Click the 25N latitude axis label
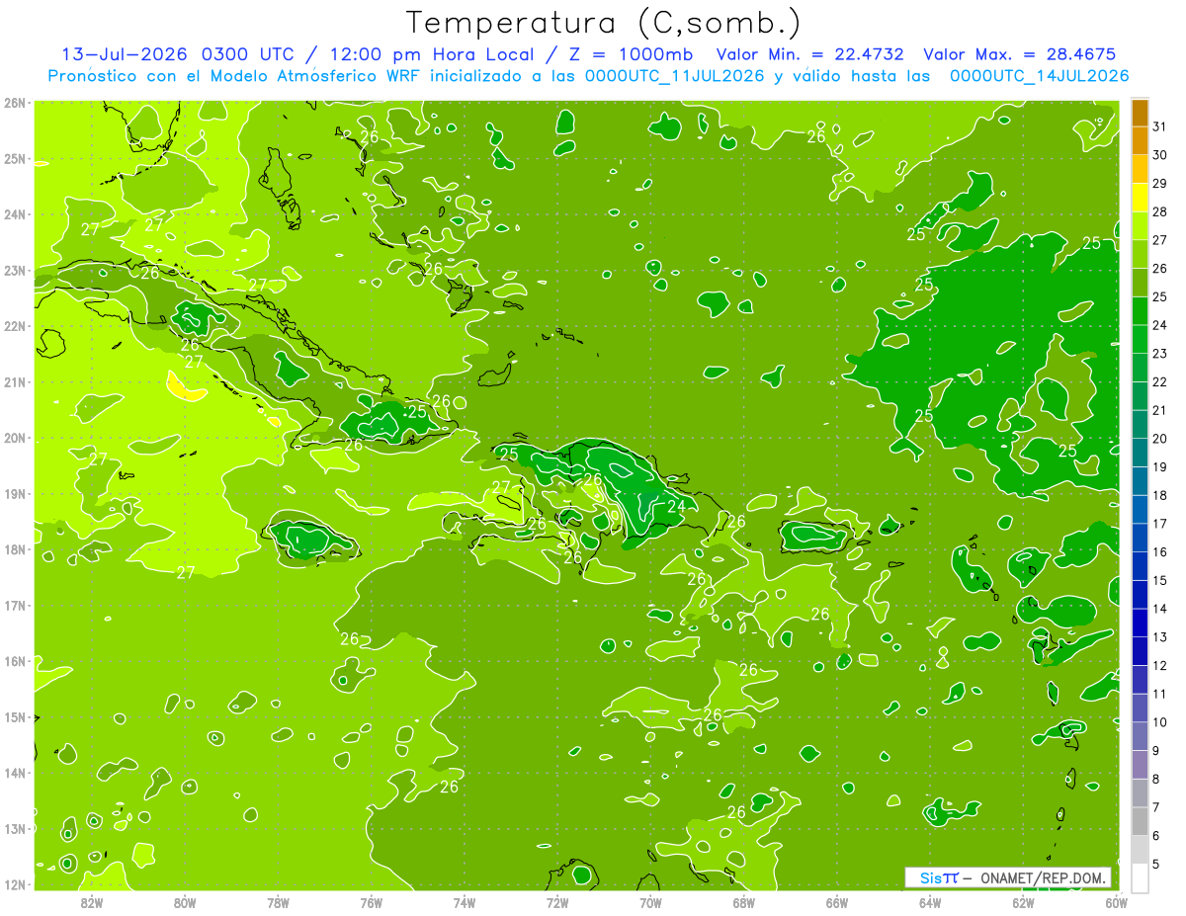This screenshot has height=916, width=1186. tap(14, 159)
